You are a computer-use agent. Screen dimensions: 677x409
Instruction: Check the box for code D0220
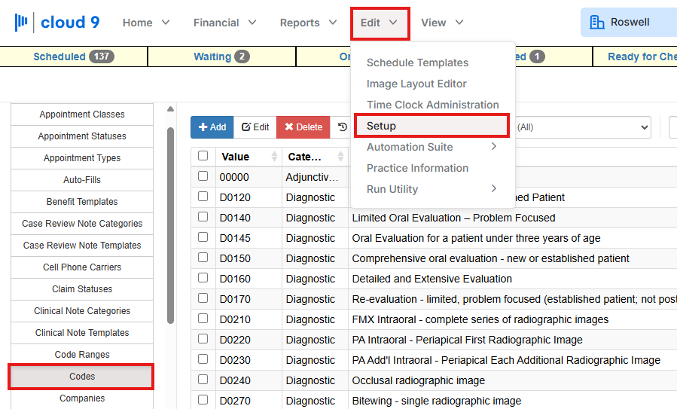[x=203, y=338]
